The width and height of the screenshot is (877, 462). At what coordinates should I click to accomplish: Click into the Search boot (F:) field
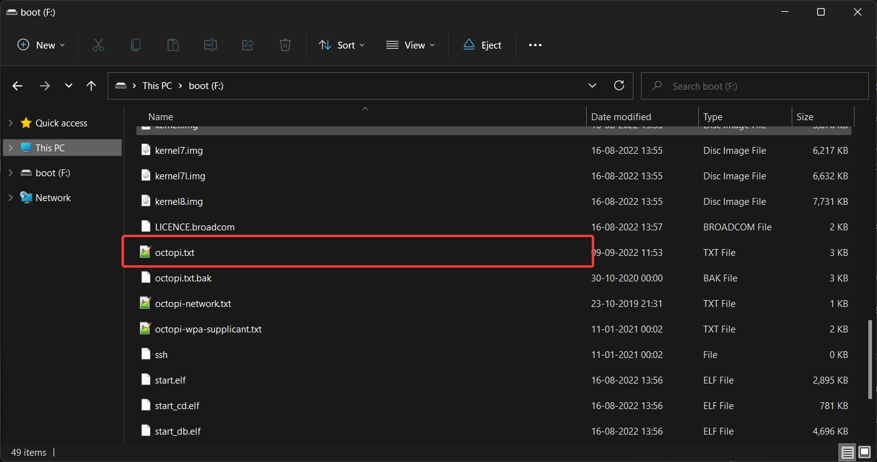[x=754, y=86]
